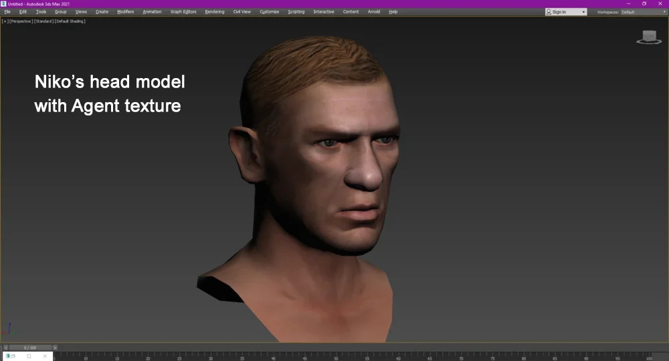Click the time slider previous frame arrow
The height and width of the screenshot is (361, 669).
click(x=6, y=348)
